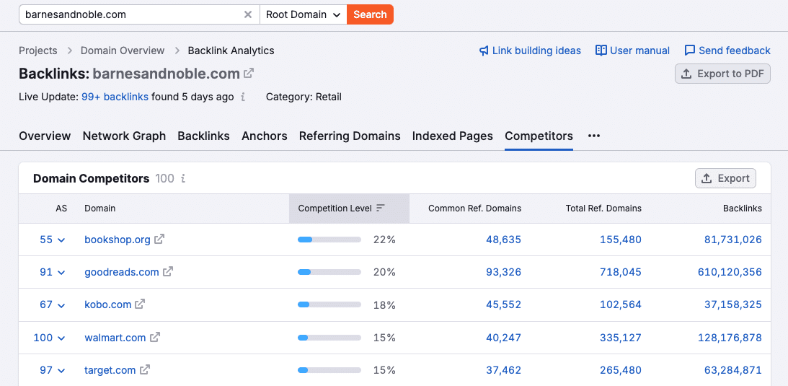Screen dimensions: 788x386
Task: Open the User manual link
Action: pyautogui.click(x=632, y=51)
